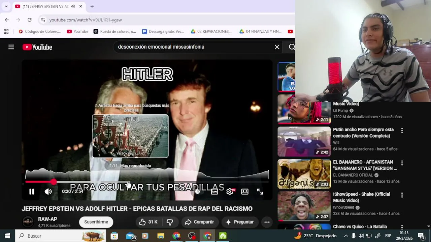Switch to theater mode view
Image resolution: width=431 pixels, height=242 pixels.
click(x=245, y=192)
